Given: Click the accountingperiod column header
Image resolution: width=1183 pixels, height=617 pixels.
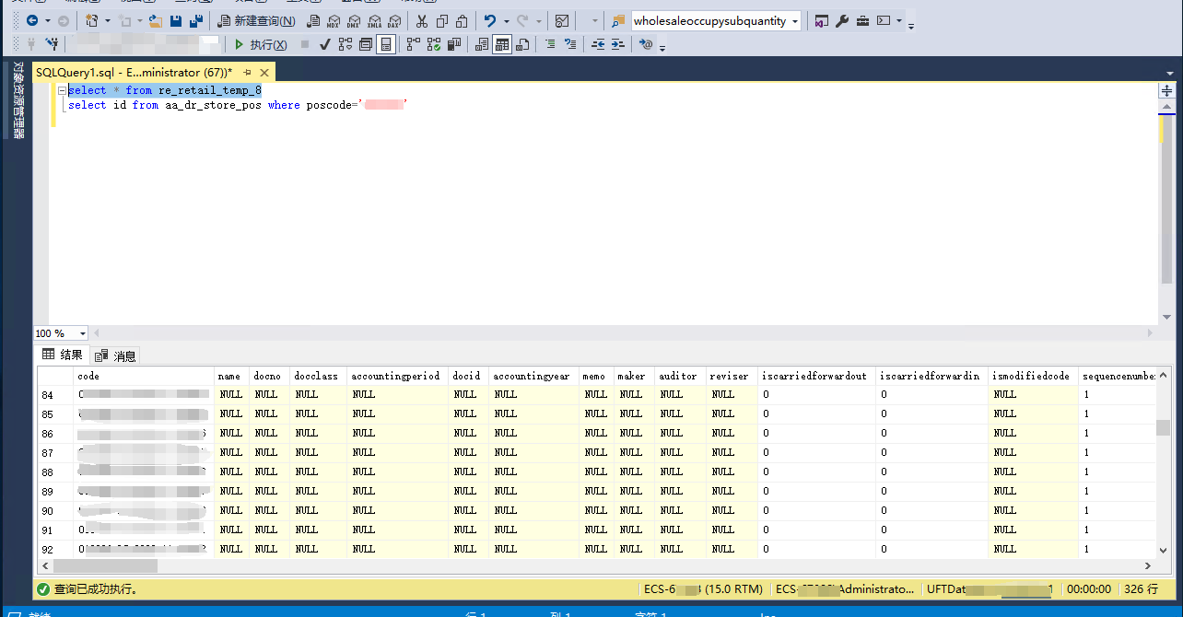Looking at the screenshot, I should (x=396, y=376).
